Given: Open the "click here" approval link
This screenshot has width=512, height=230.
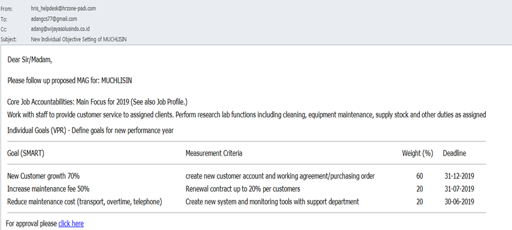Looking at the screenshot, I should click(71, 224).
